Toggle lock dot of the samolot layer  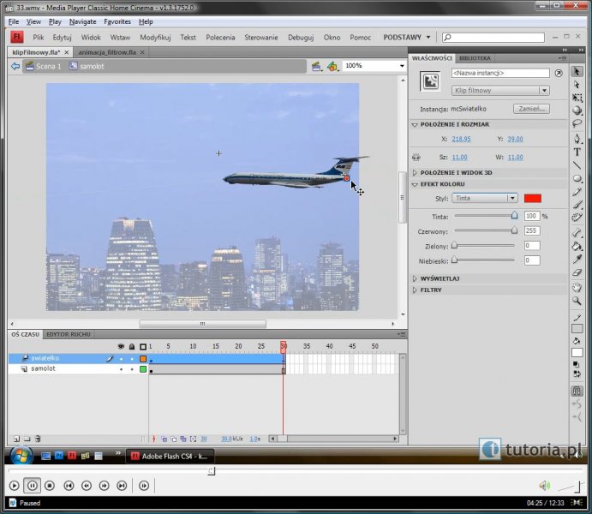coord(131,369)
